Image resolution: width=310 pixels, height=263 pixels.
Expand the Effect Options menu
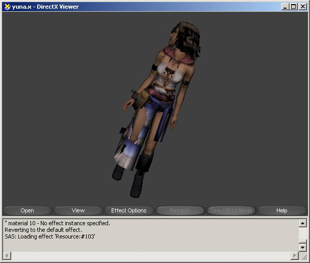click(128, 210)
